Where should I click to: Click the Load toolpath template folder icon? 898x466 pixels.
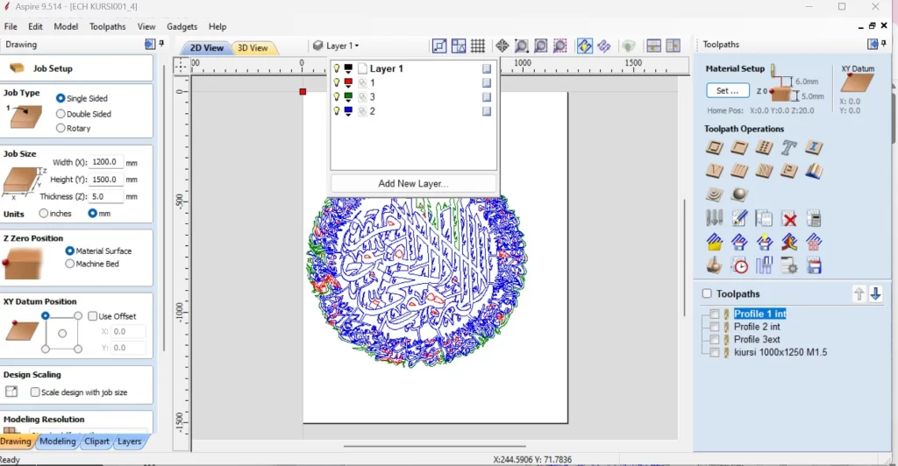pyautogui.click(x=714, y=242)
